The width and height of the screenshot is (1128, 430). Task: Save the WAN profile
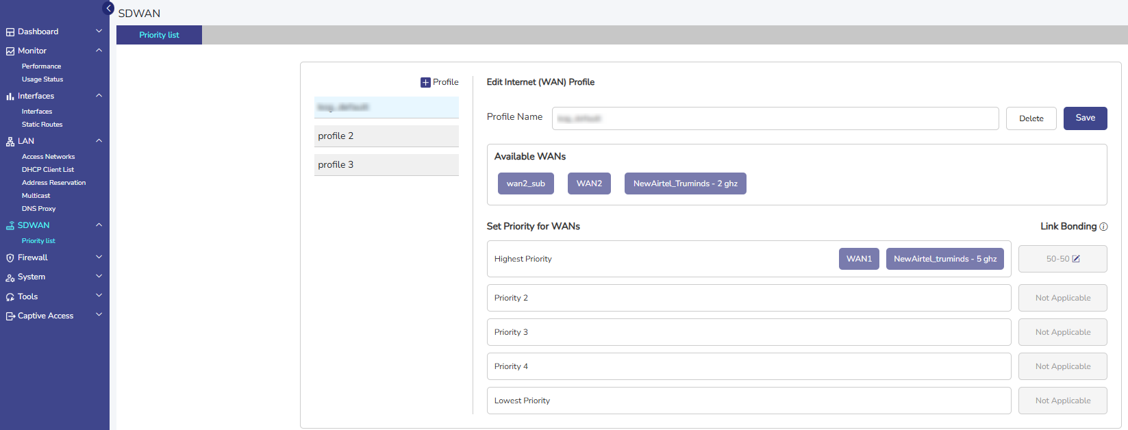1085,118
